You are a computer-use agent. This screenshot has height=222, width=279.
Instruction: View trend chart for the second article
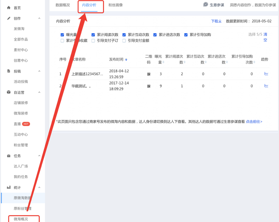tap(266, 86)
